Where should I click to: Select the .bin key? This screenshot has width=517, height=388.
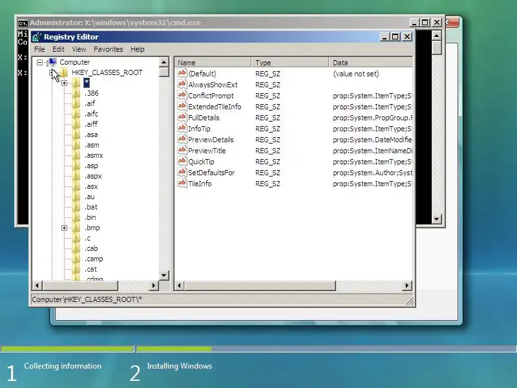pos(90,217)
